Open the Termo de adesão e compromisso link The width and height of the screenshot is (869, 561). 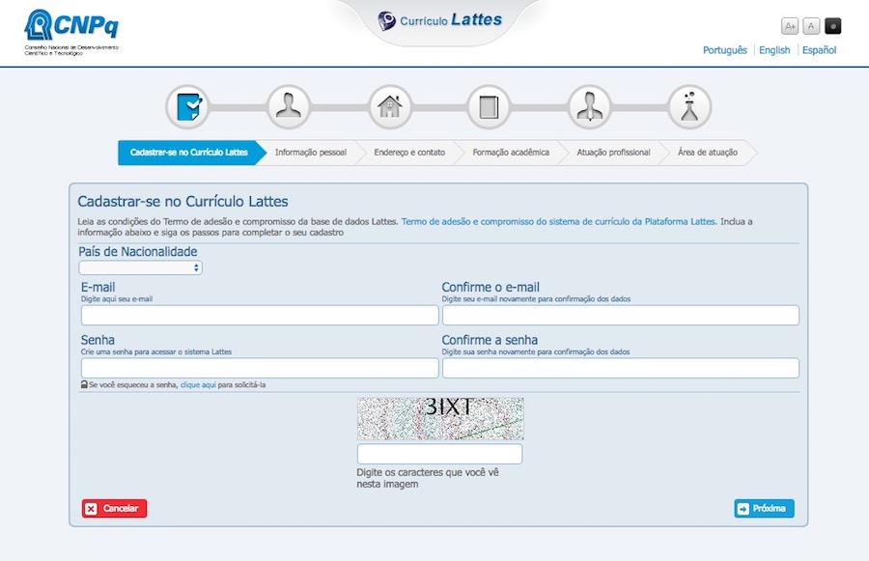(x=558, y=221)
